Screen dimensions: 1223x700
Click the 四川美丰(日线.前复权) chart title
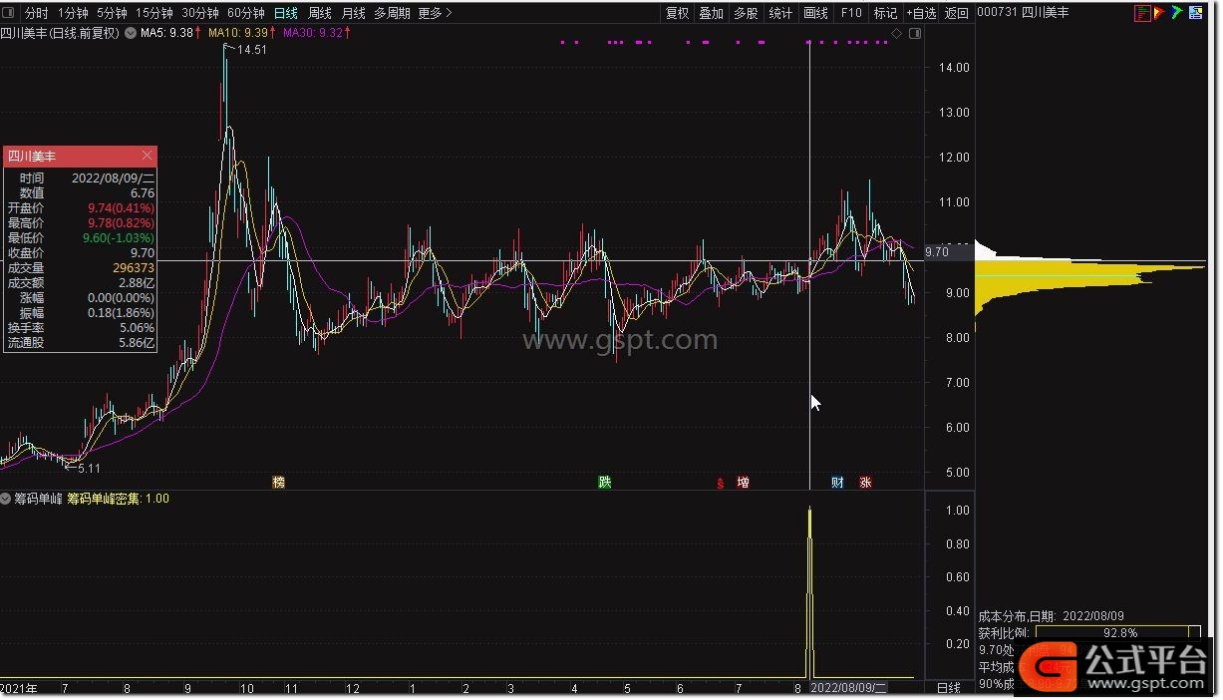tap(60, 33)
